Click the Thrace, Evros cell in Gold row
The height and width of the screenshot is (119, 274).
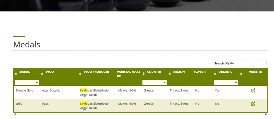[x=179, y=104]
